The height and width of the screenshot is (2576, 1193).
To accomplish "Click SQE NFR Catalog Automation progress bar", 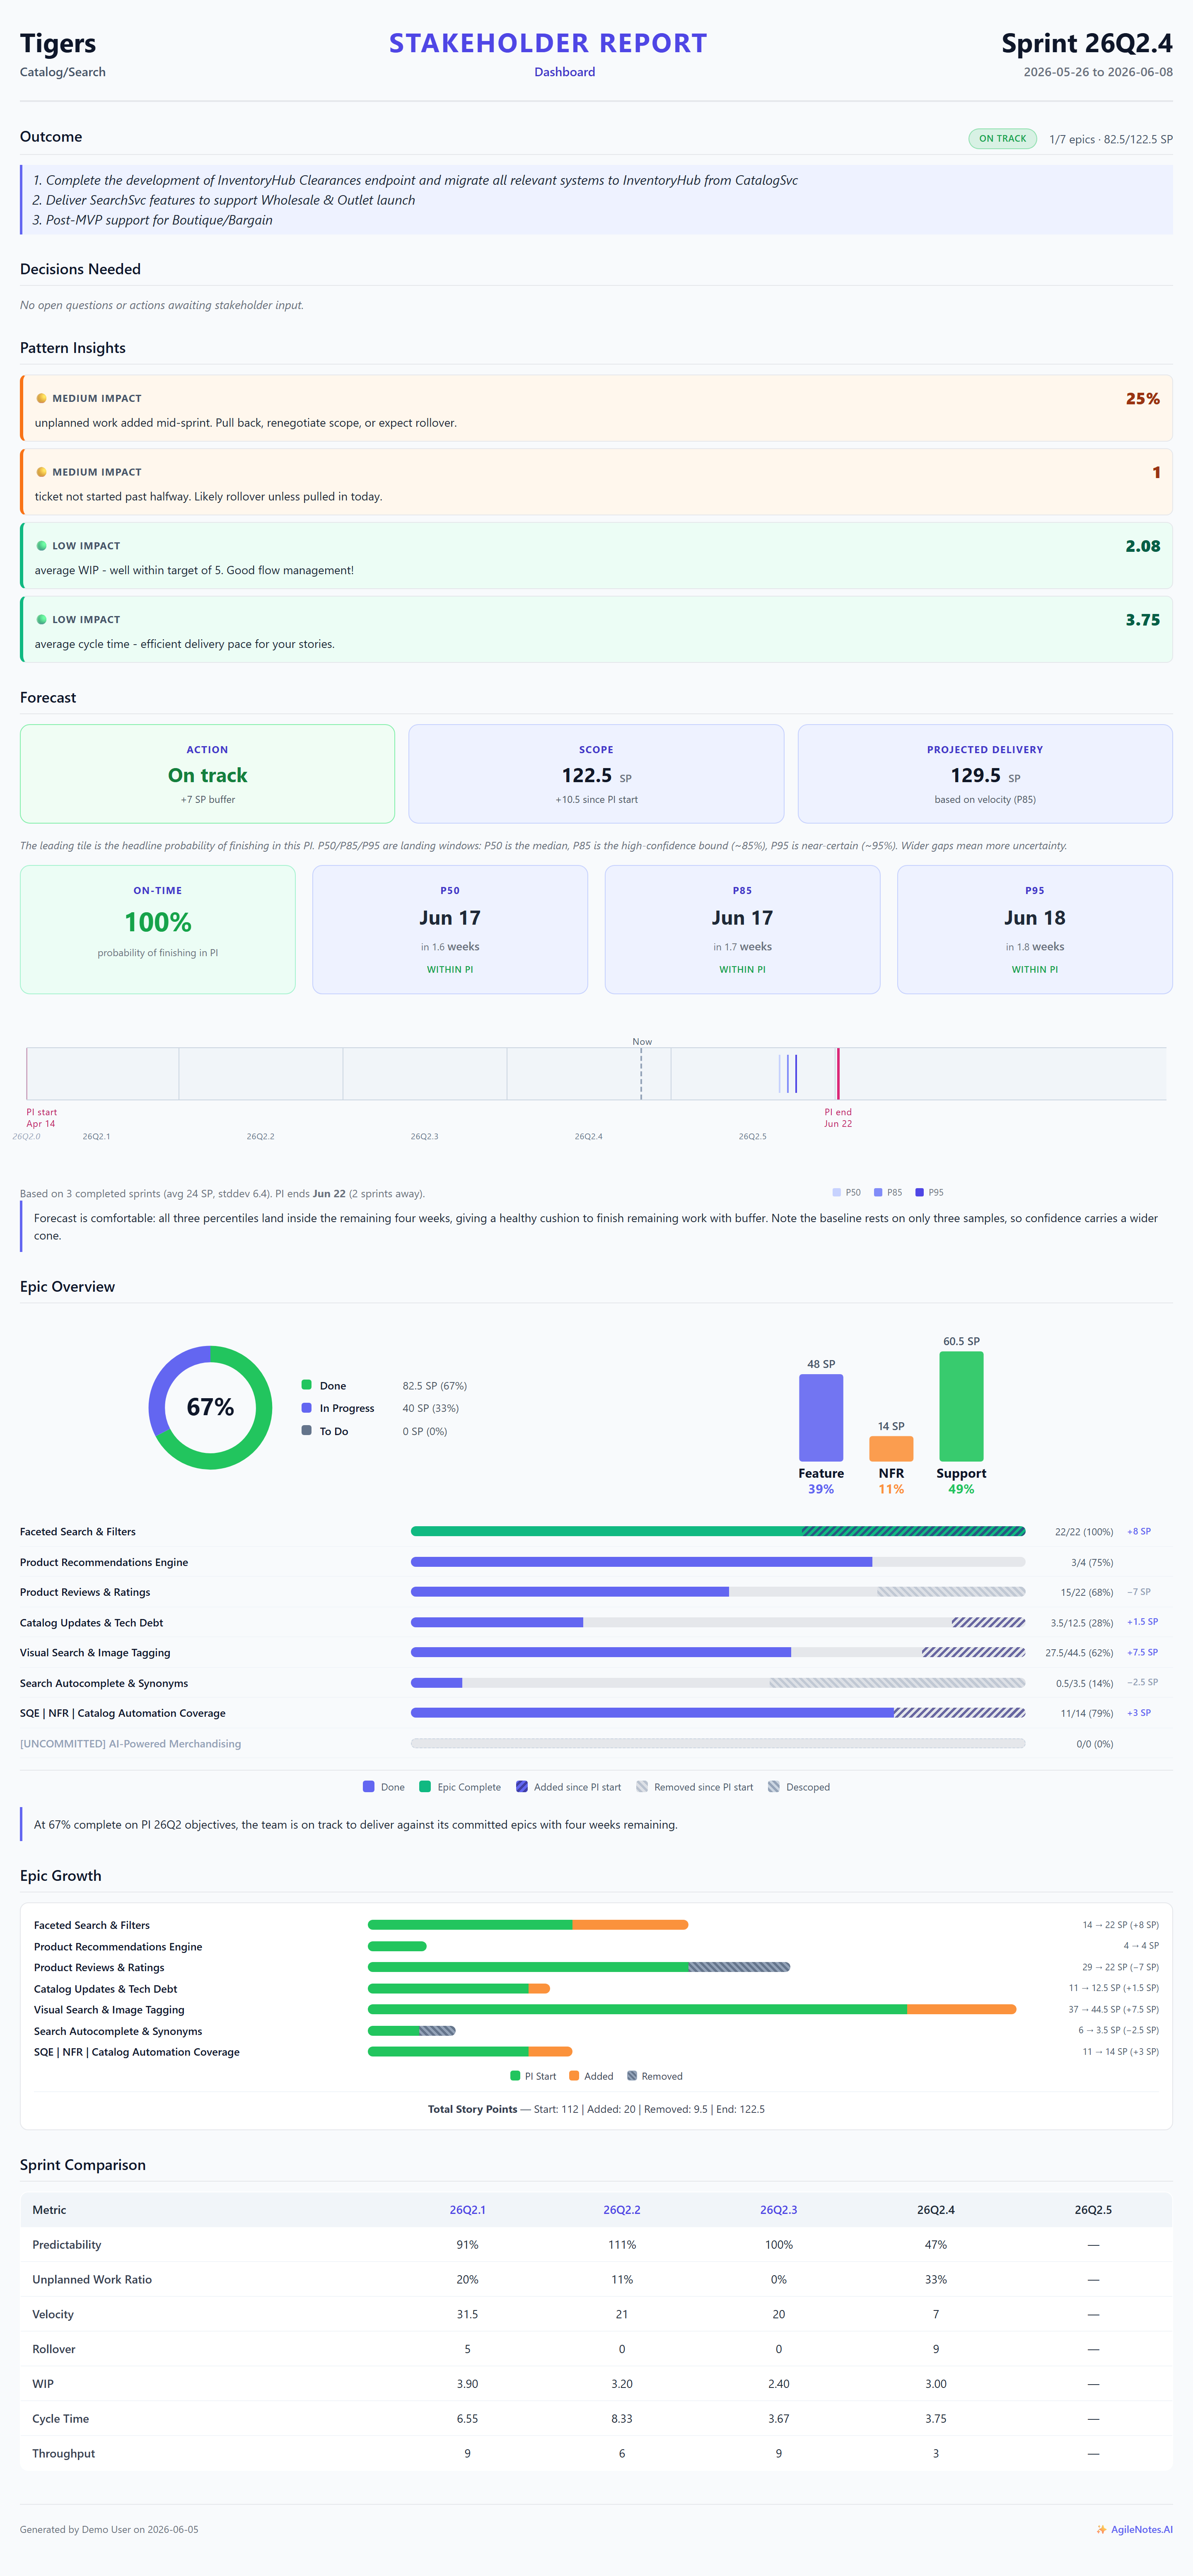I will 718,1713.
